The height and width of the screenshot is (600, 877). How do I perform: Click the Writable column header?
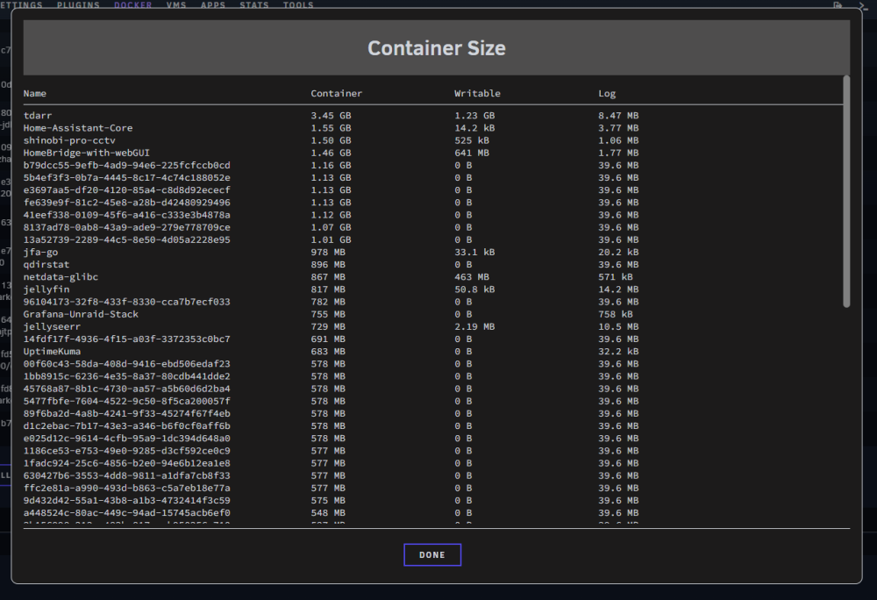[477, 93]
